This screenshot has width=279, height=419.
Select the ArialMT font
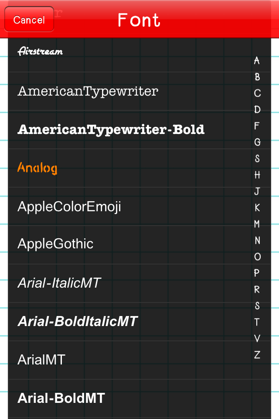pos(41,360)
